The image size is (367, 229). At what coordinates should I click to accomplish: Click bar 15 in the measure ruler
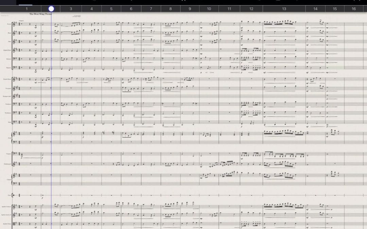[x=335, y=9]
